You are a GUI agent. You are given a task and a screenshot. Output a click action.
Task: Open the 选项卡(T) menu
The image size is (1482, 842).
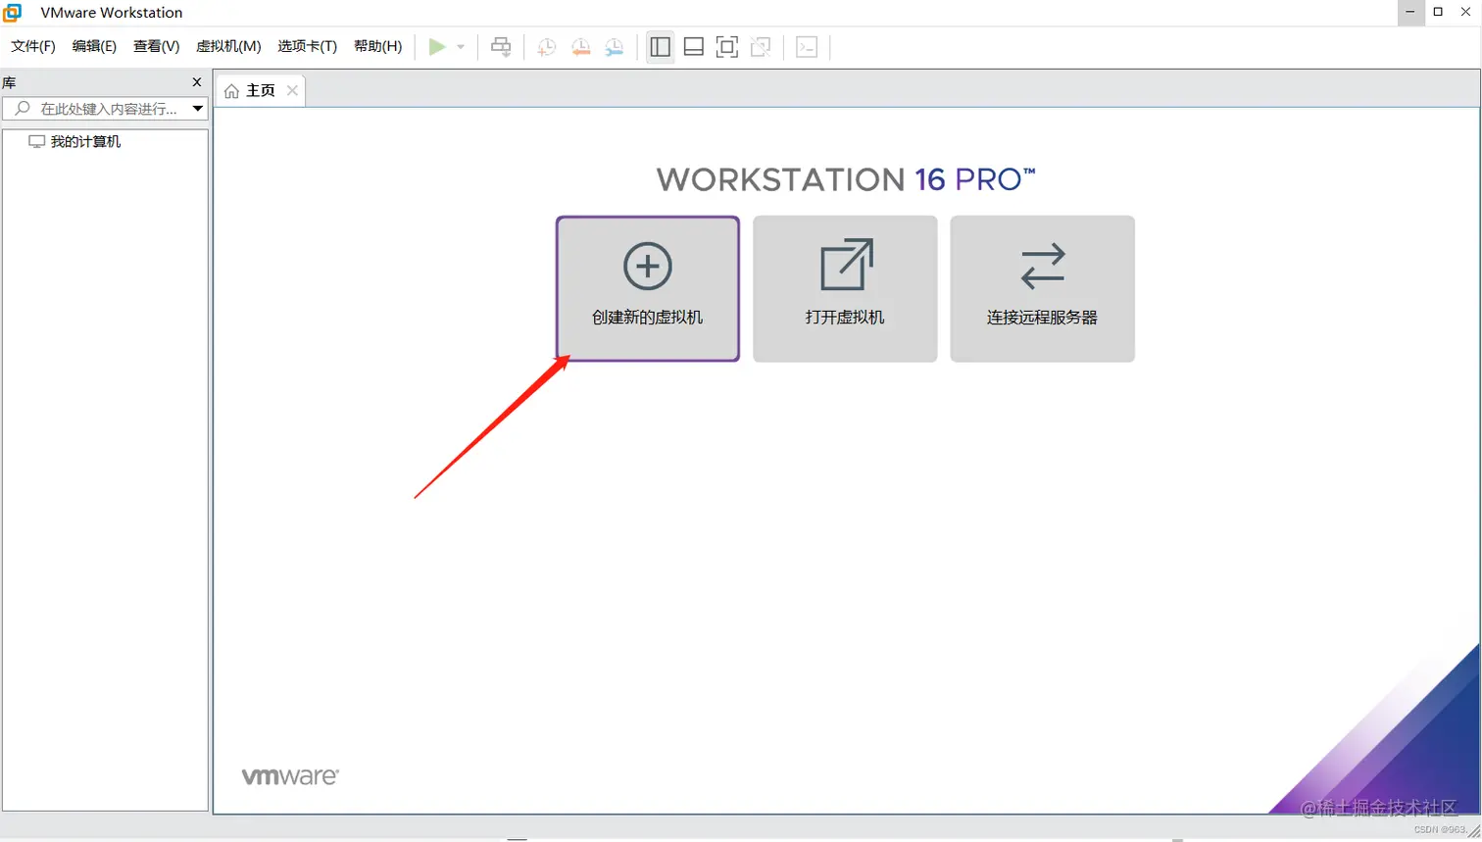(x=307, y=46)
